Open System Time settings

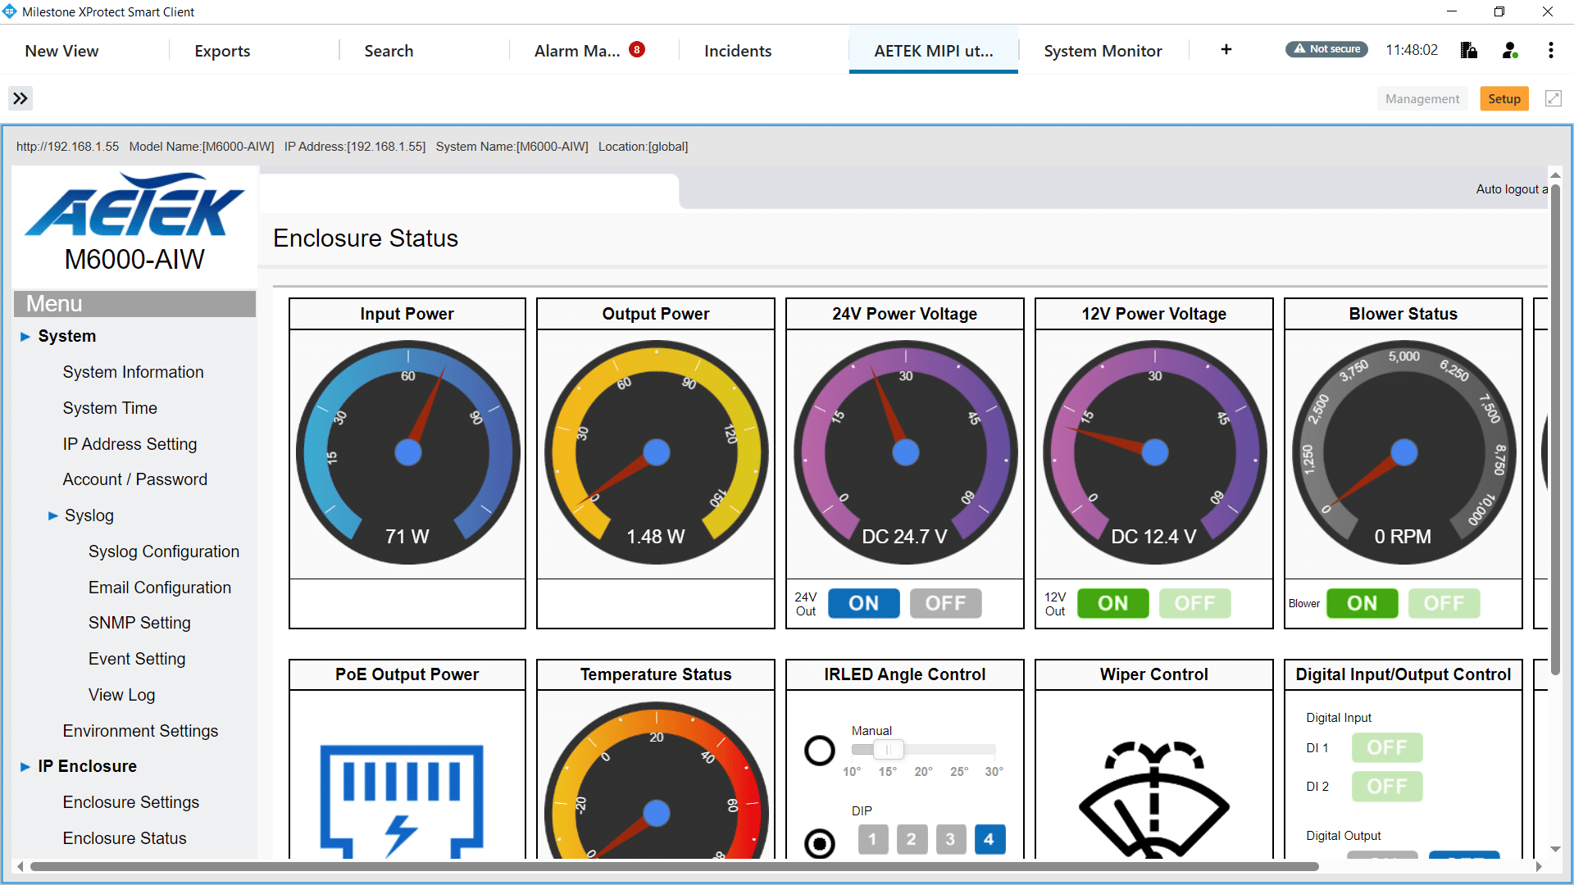tap(110, 408)
